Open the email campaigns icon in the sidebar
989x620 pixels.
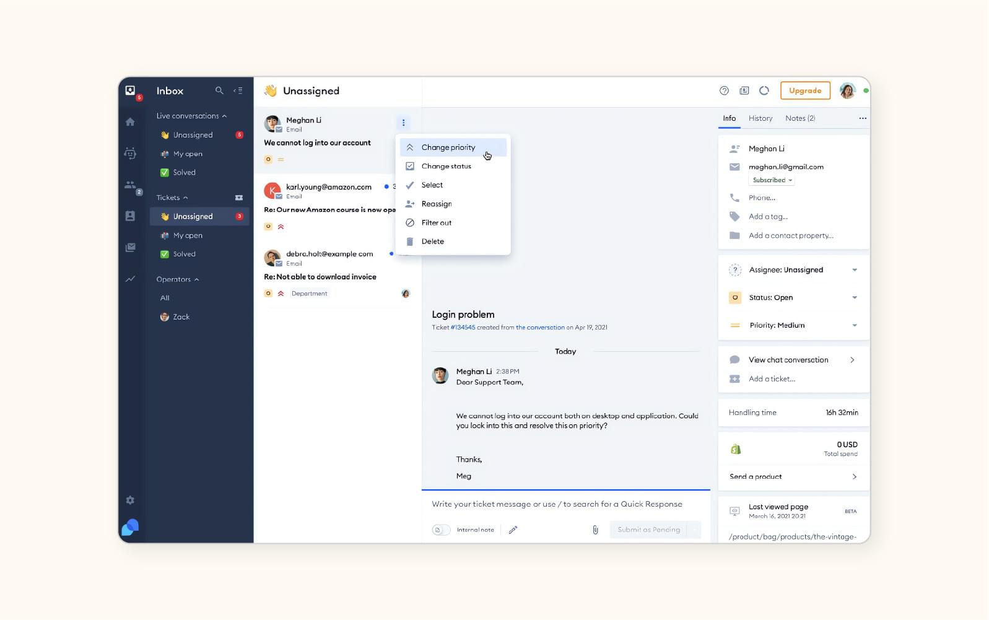130,247
